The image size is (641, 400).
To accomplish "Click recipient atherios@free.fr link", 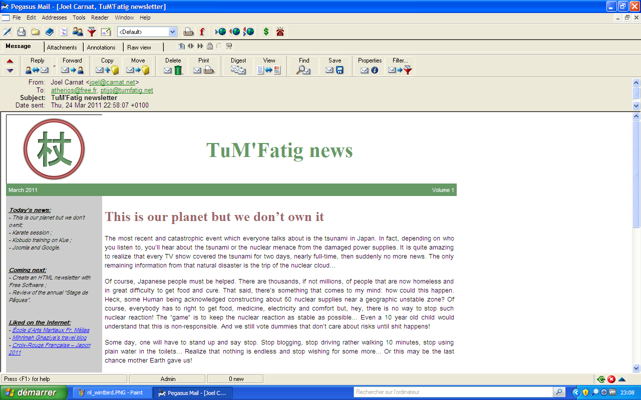I will tap(74, 90).
